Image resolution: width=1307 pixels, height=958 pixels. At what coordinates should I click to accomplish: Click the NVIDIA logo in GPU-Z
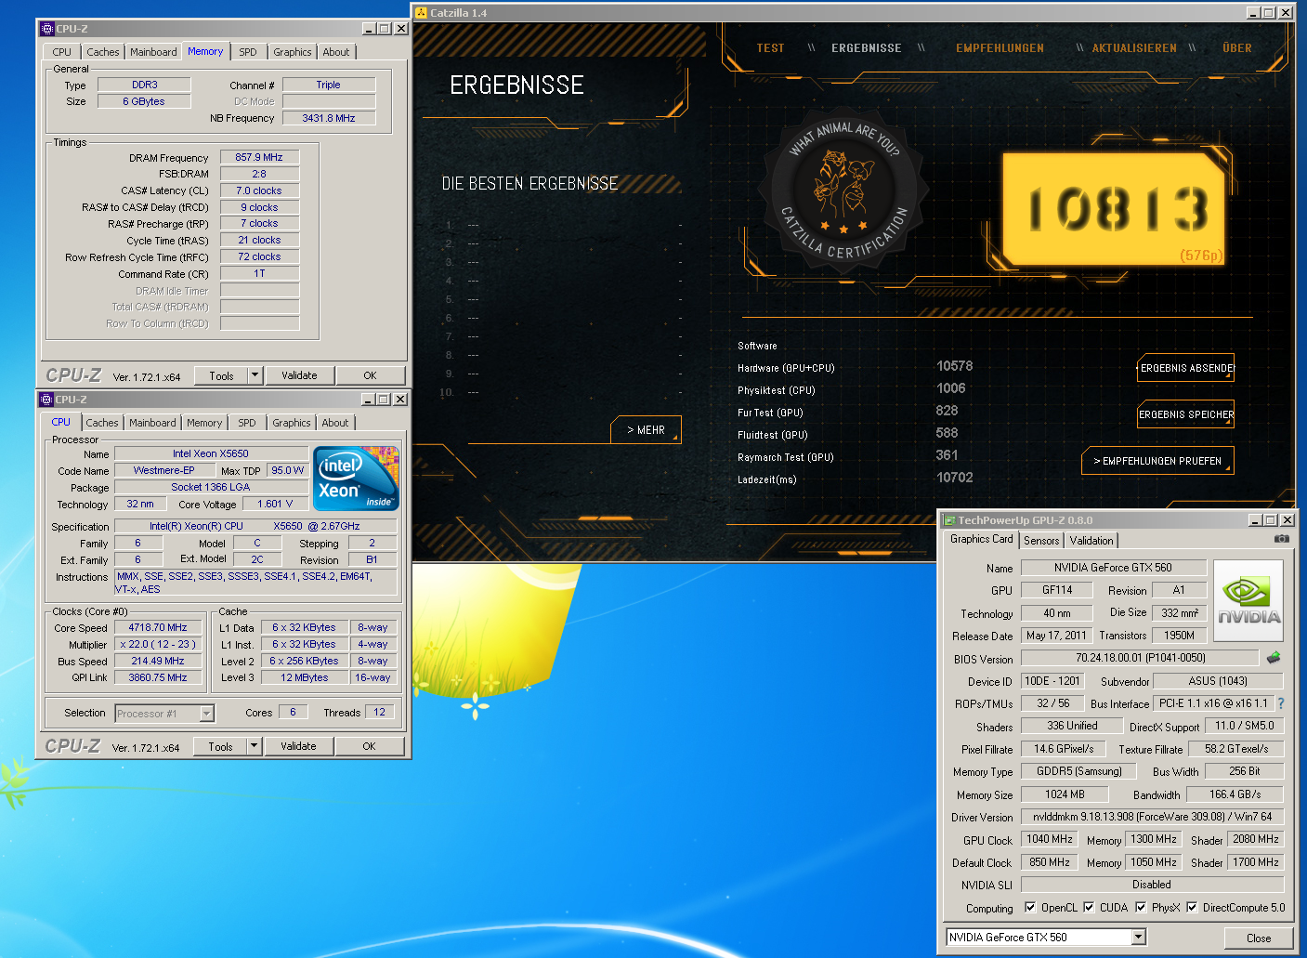[1248, 601]
